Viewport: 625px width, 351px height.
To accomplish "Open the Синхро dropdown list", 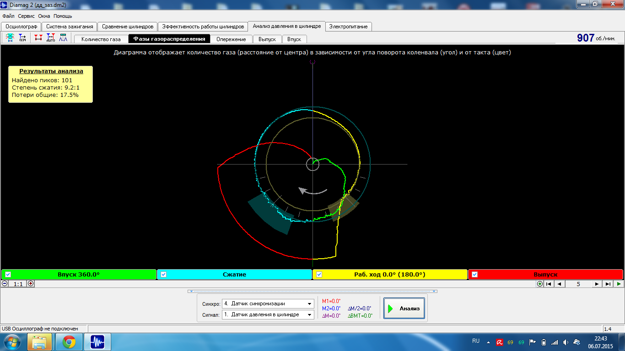I will coord(310,303).
